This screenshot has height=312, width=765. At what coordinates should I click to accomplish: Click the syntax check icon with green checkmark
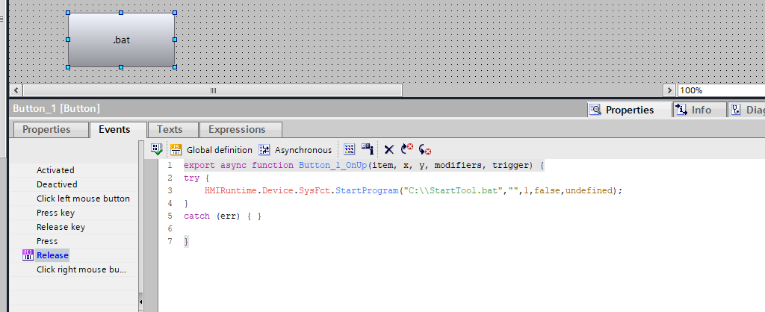(157, 150)
